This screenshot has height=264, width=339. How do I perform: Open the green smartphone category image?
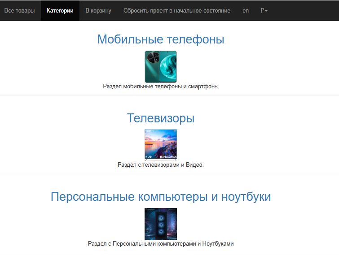pyautogui.click(x=161, y=66)
